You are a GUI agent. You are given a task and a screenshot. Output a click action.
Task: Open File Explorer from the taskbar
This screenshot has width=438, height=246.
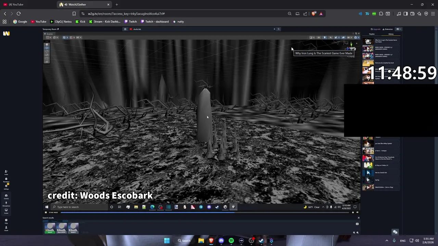pyautogui.click(x=201, y=241)
